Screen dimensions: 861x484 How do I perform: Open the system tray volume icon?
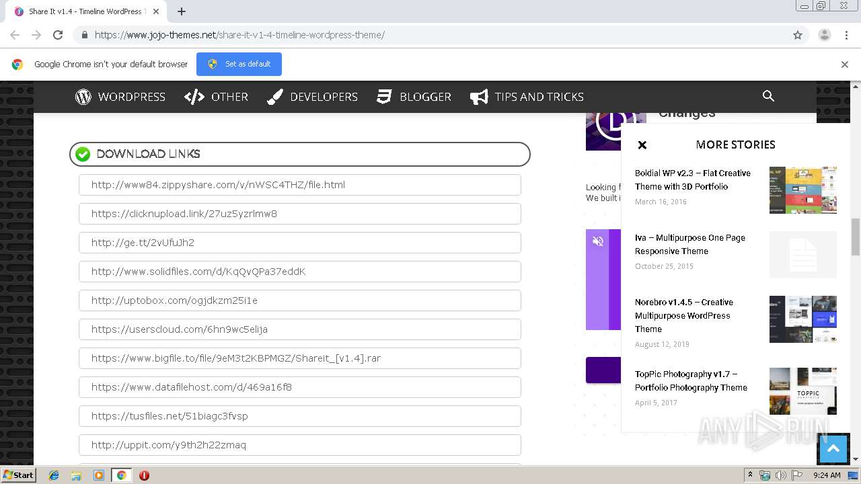(781, 475)
